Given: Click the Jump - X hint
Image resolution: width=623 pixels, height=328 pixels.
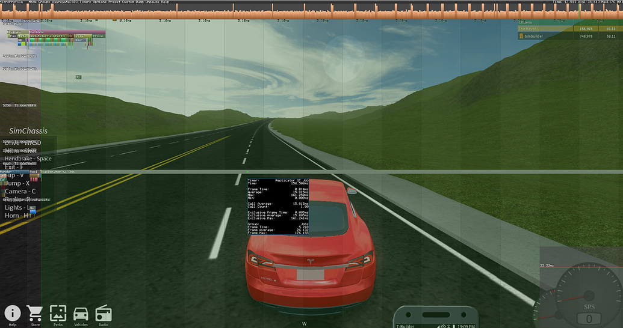Looking at the screenshot, I should click(x=17, y=183).
